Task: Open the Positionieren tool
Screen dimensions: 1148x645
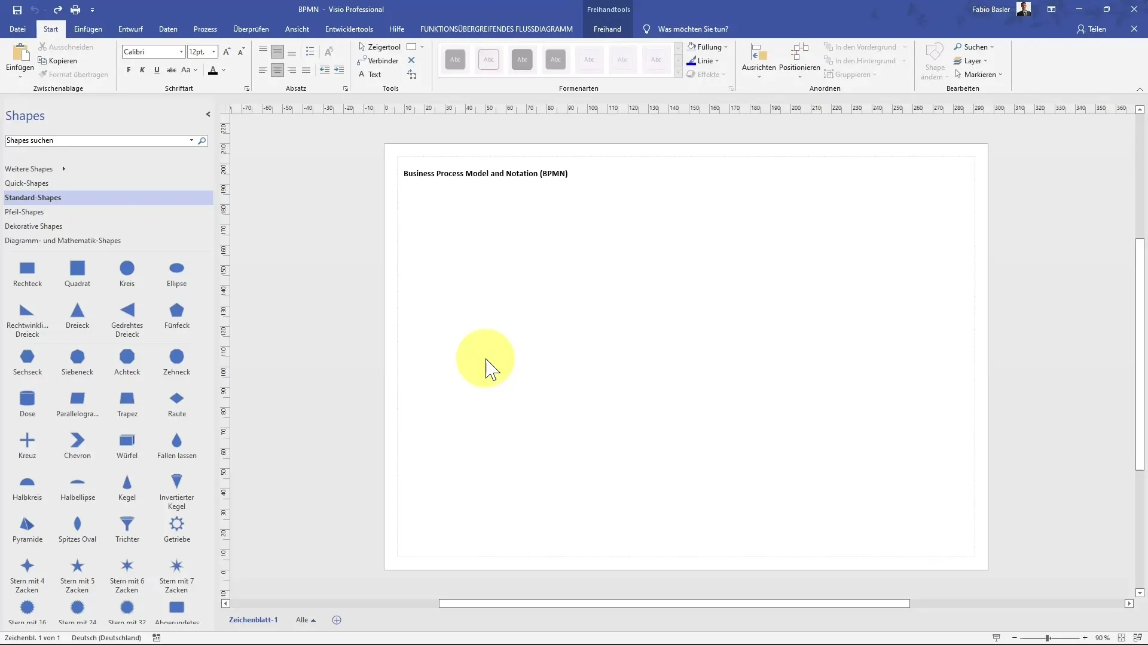Action: point(799,60)
